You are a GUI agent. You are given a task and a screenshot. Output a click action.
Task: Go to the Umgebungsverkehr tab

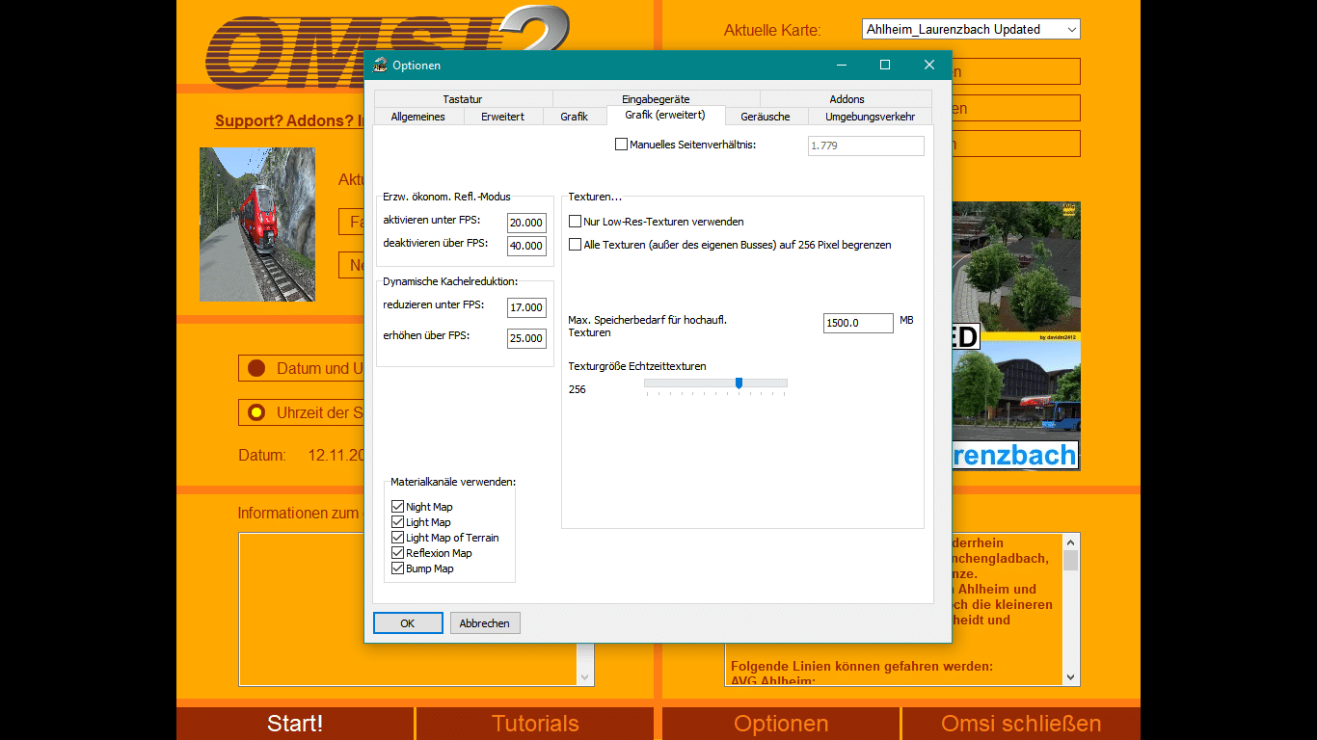tap(870, 117)
